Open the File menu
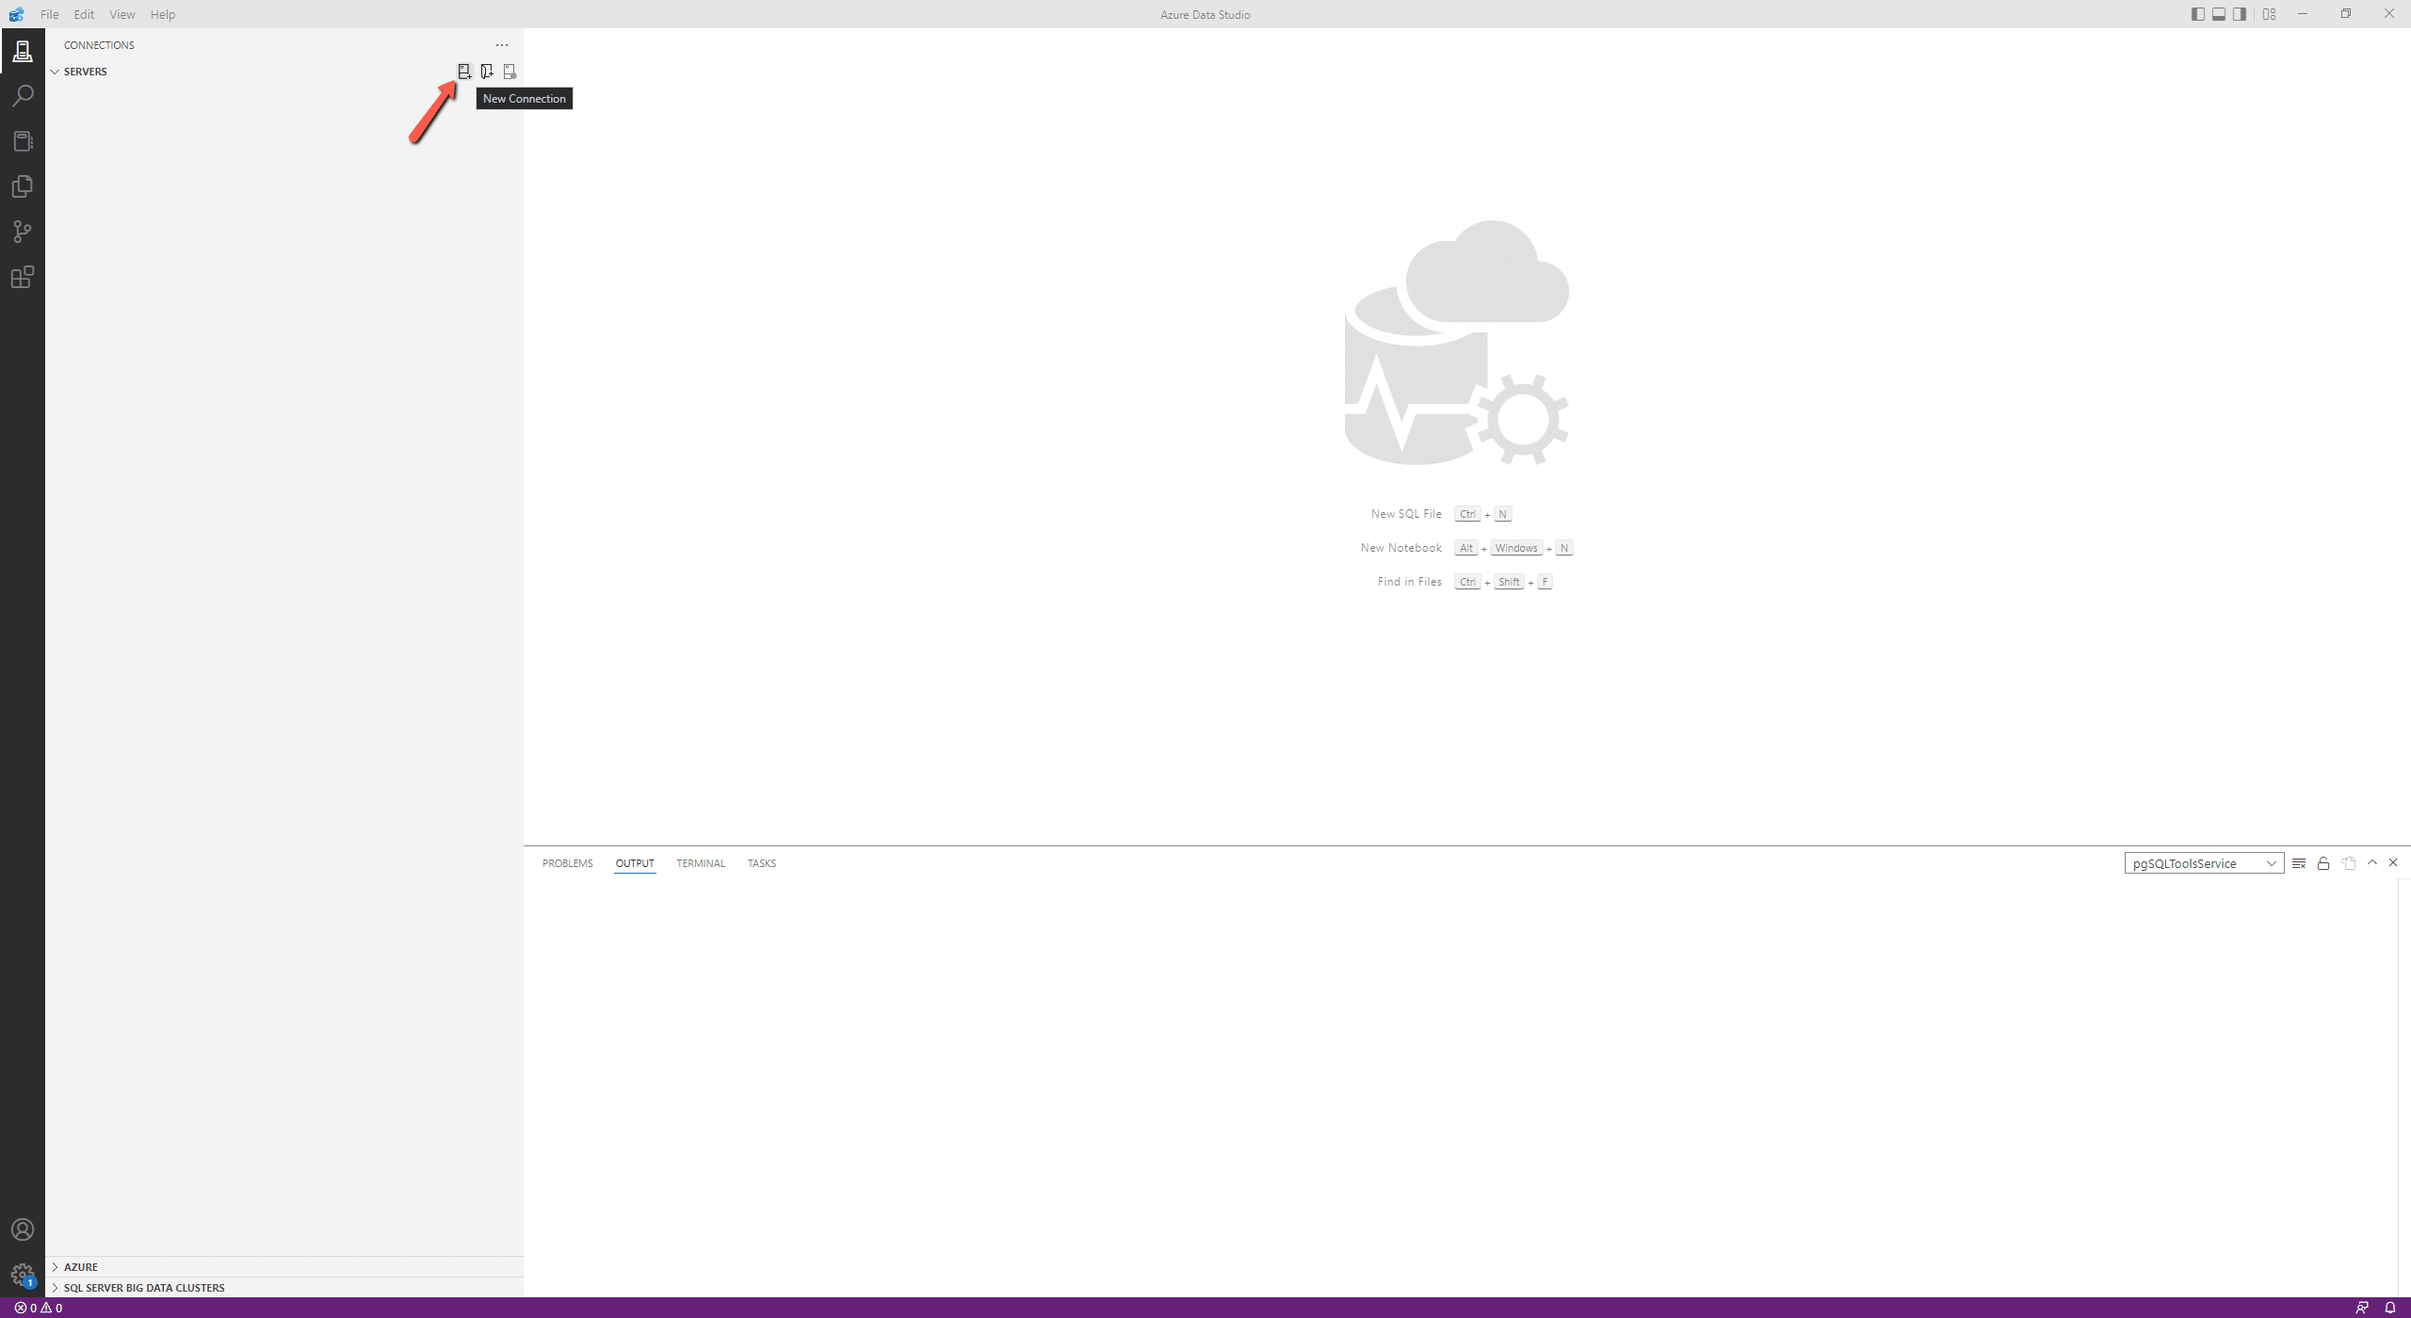Image resolution: width=2411 pixels, height=1318 pixels. click(x=50, y=14)
